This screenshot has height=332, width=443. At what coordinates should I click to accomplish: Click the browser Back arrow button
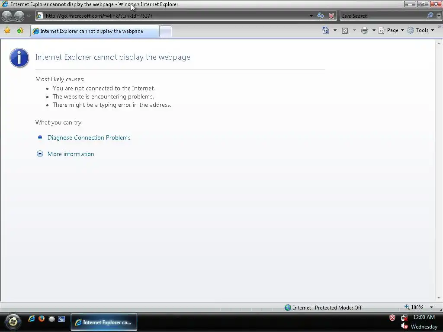(7, 16)
